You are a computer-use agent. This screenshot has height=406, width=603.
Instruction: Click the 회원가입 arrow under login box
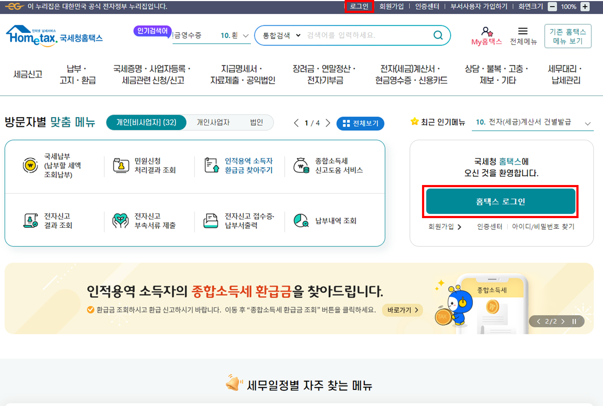pyautogui.click(x=459, y=227)
